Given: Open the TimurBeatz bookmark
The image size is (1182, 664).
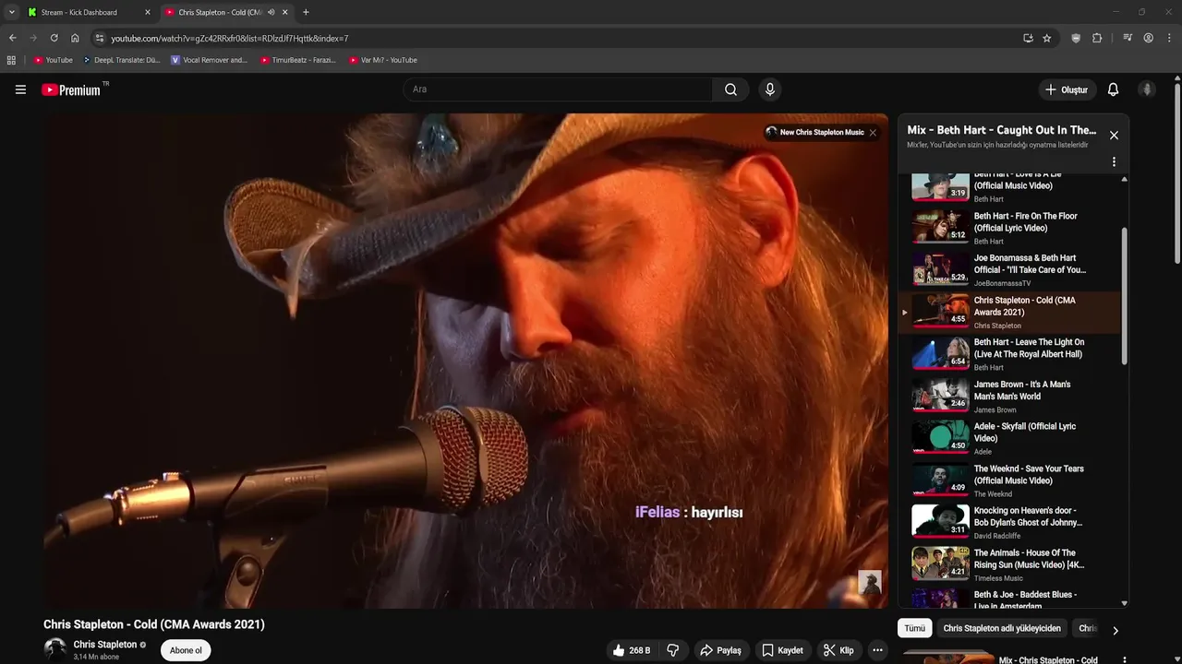Looking at the screenshot, I should click(x=297, y=60).
